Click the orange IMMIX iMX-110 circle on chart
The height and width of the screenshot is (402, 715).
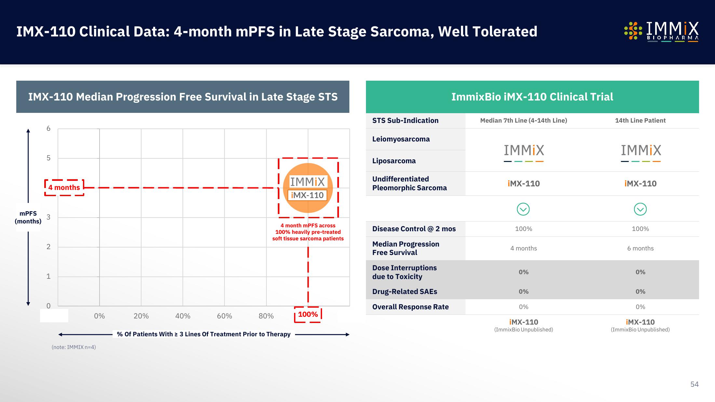click(308, 188)
